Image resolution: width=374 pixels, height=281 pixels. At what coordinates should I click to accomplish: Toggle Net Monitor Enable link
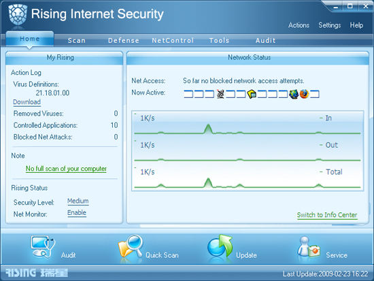[77, 213]
